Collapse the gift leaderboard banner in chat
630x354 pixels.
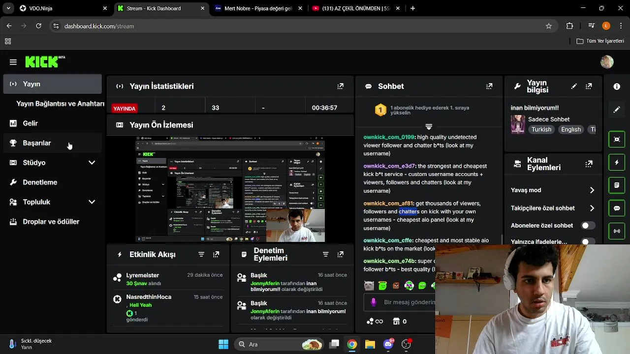click(x=429, y=127)
